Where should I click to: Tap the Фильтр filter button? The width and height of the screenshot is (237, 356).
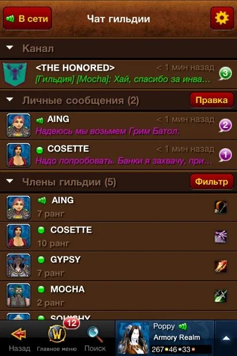pos(212,182)
